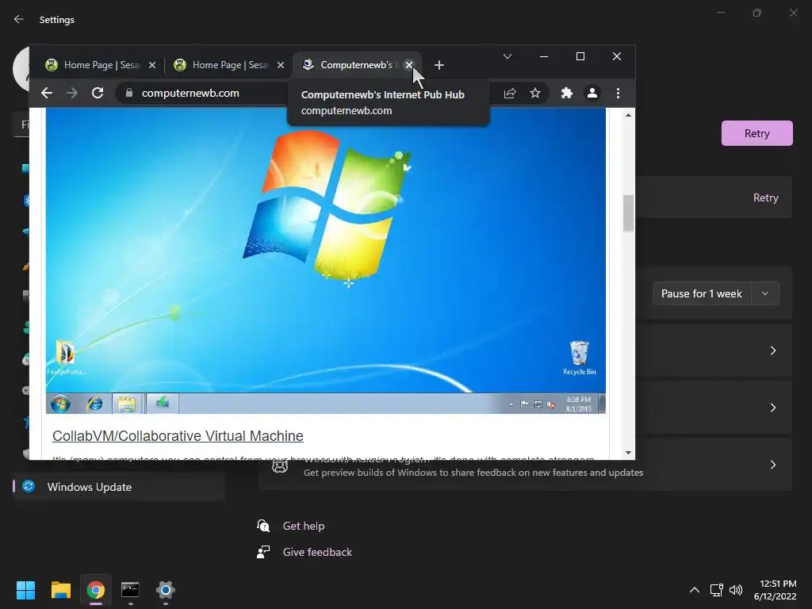812x609 pixels.
Task: Click the lock icon in address bar
Action: [129, 94]
